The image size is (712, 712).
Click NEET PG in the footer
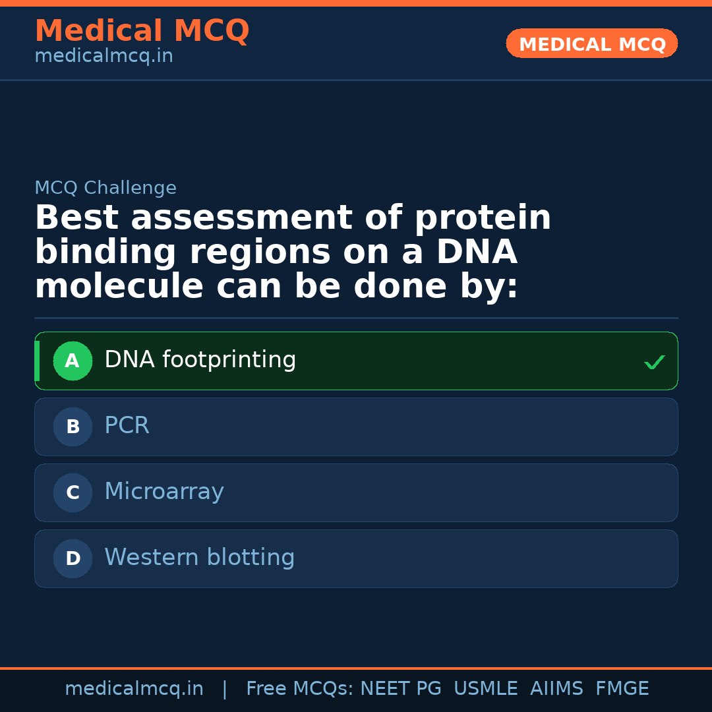(401, 689)
